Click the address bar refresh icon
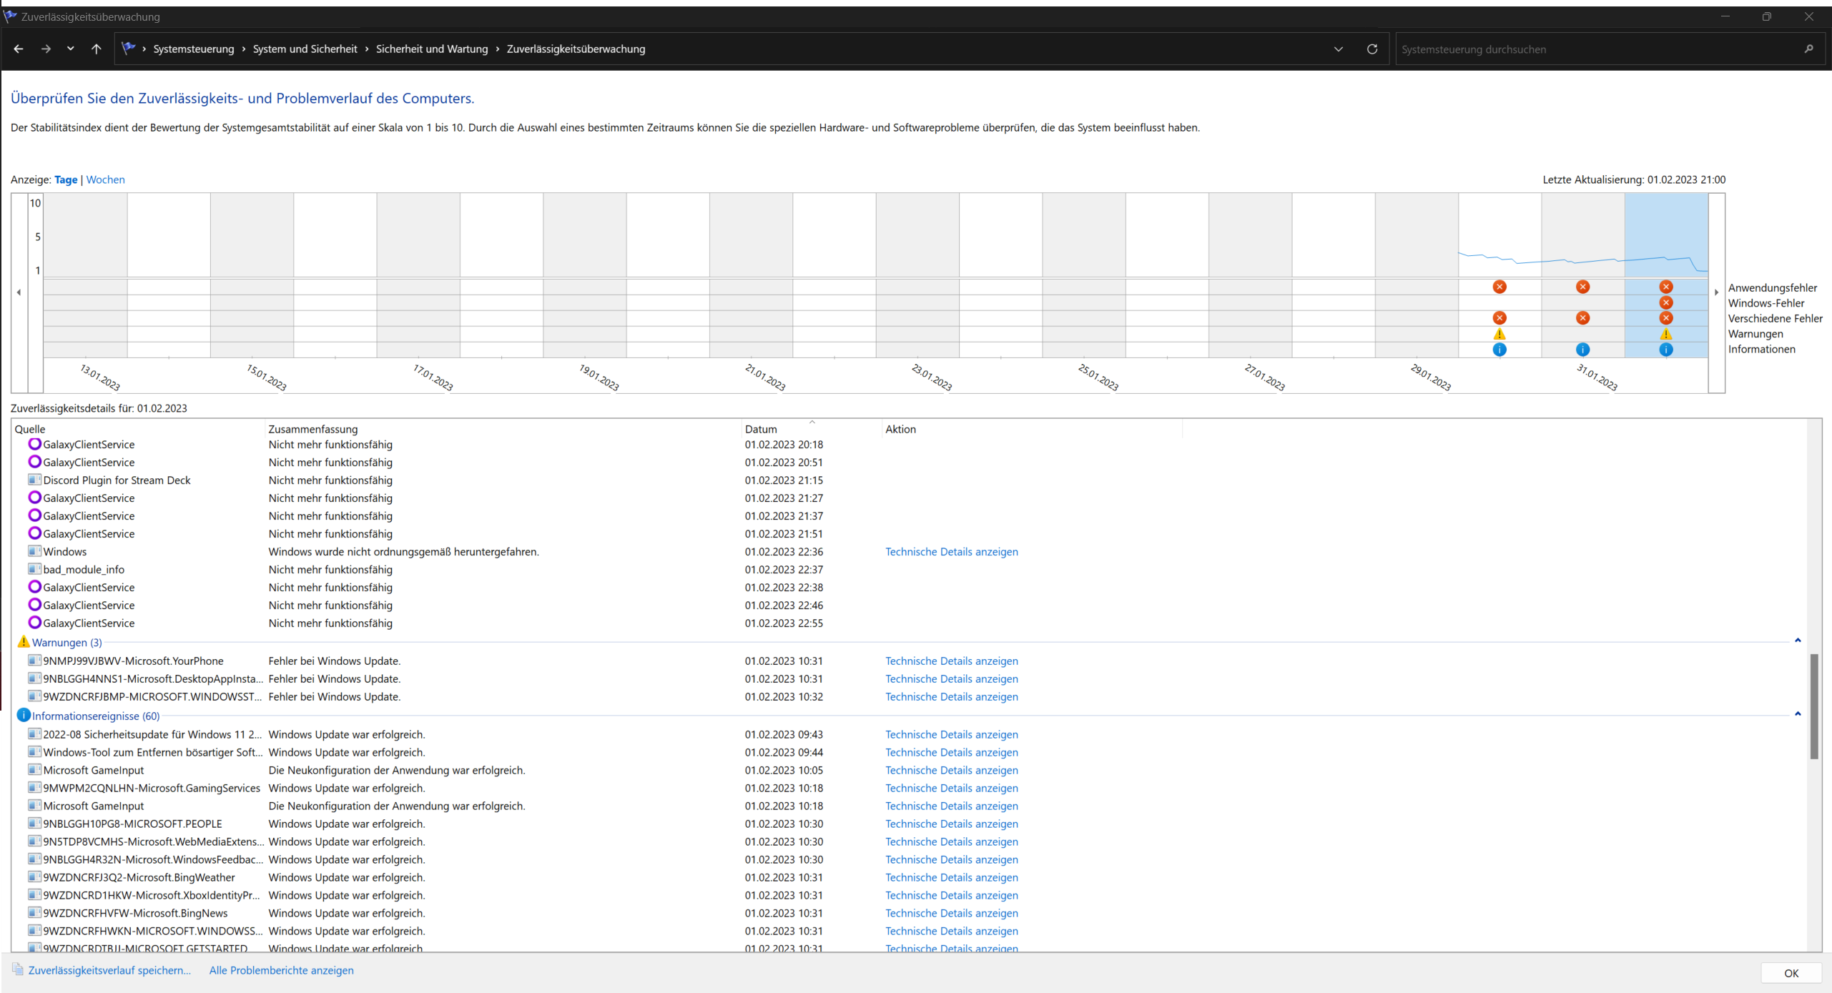 (1371, 49)
